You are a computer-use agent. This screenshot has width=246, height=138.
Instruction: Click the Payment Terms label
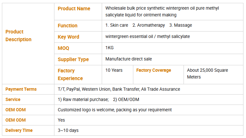21,89
